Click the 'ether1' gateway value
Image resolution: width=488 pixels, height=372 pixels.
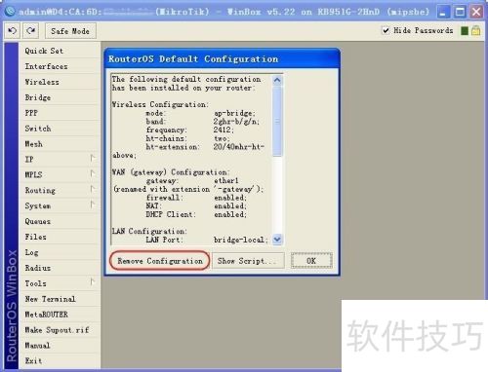point(226,180)
